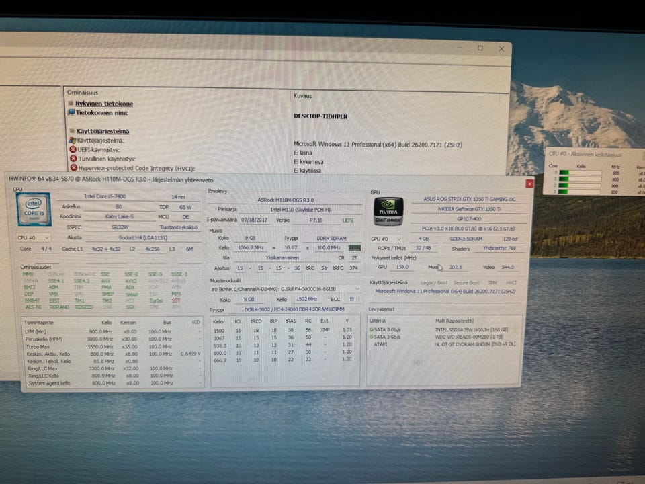Click the 1066.7 MHz memory clock value

coord(251,248)
